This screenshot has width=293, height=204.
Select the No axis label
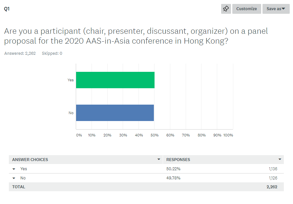coord(71,113)
